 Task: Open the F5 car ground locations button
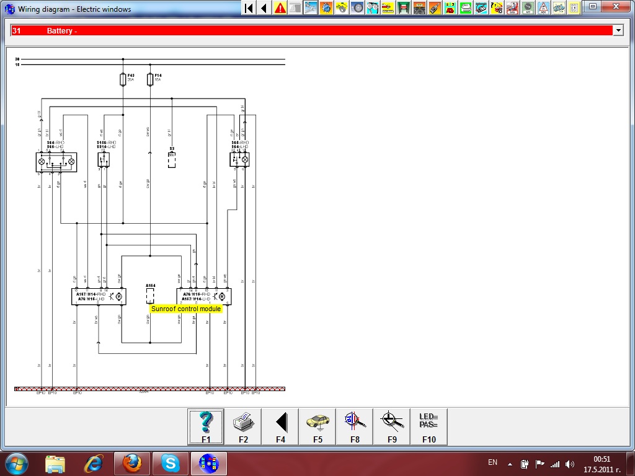[317, 426]
